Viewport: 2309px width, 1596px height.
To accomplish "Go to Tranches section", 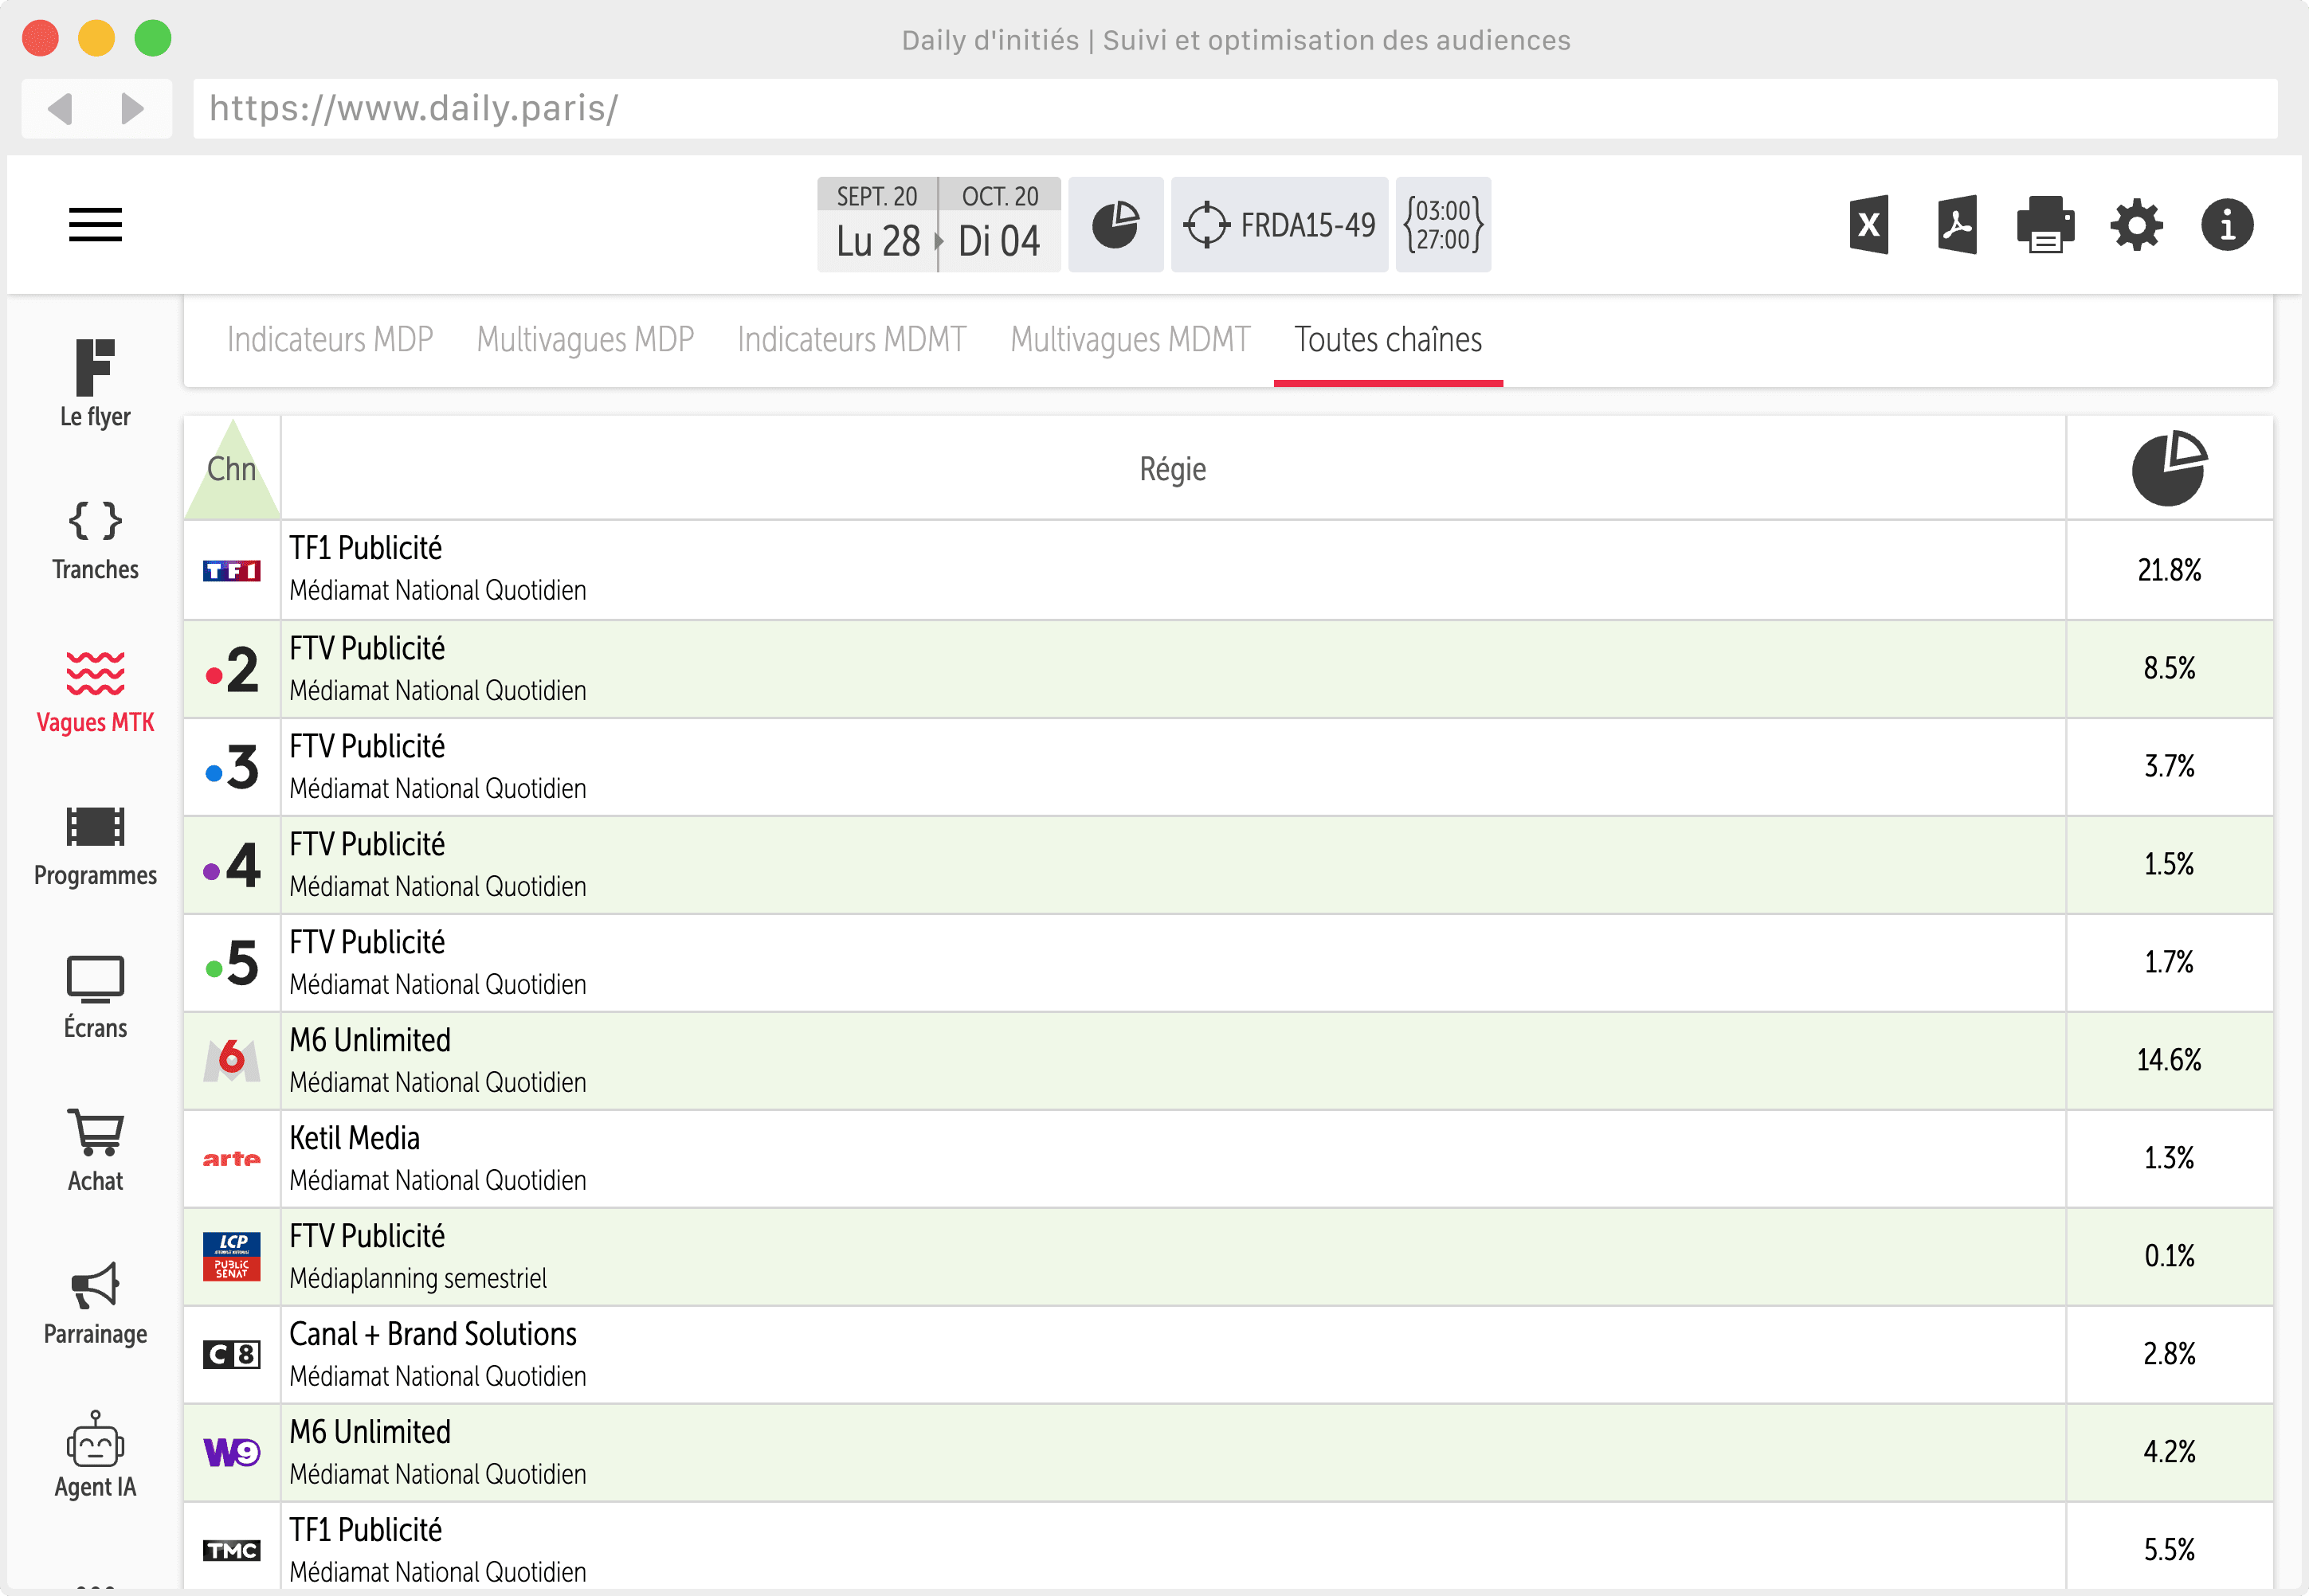I will click(95, 540).
